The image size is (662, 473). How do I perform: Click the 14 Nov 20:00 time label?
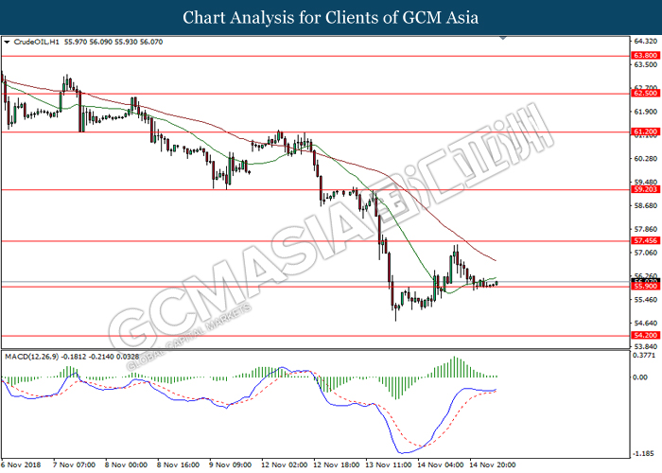pos(493,465)
